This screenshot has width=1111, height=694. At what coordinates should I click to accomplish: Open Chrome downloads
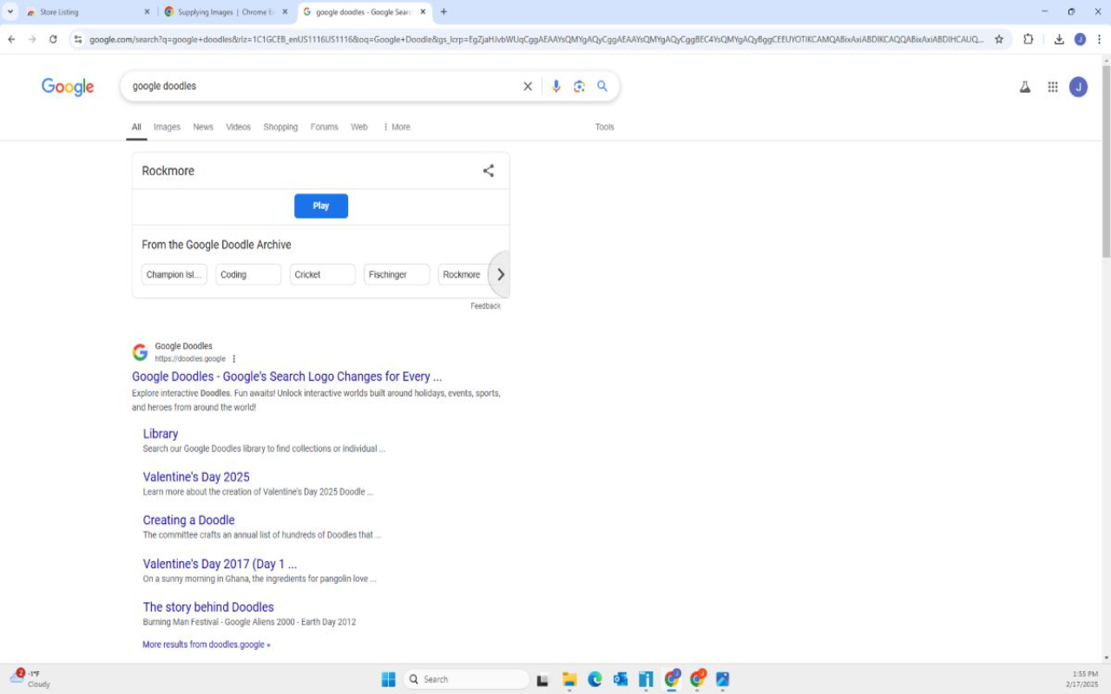1059,39
